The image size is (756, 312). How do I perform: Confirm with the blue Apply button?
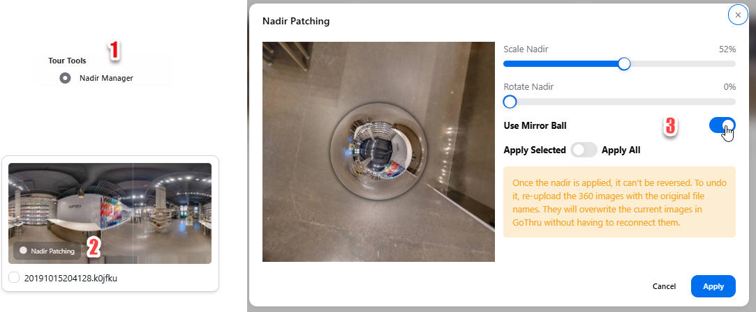[713, 286]
